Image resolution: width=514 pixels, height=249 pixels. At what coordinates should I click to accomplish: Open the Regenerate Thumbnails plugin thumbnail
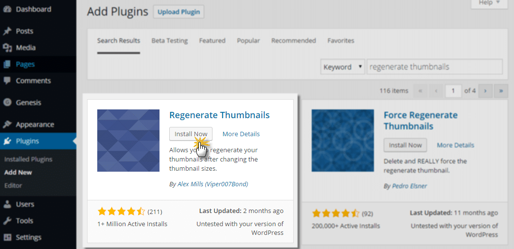tap(128, 141)
